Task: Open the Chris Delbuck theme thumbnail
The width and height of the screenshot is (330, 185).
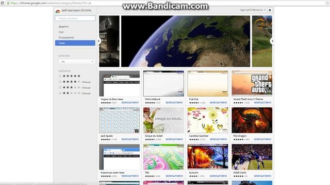Action: pos(163,83)
